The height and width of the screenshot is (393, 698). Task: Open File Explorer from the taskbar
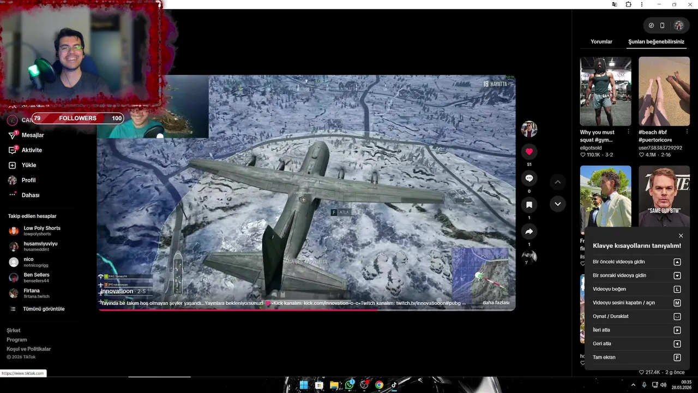pos(334,385)
